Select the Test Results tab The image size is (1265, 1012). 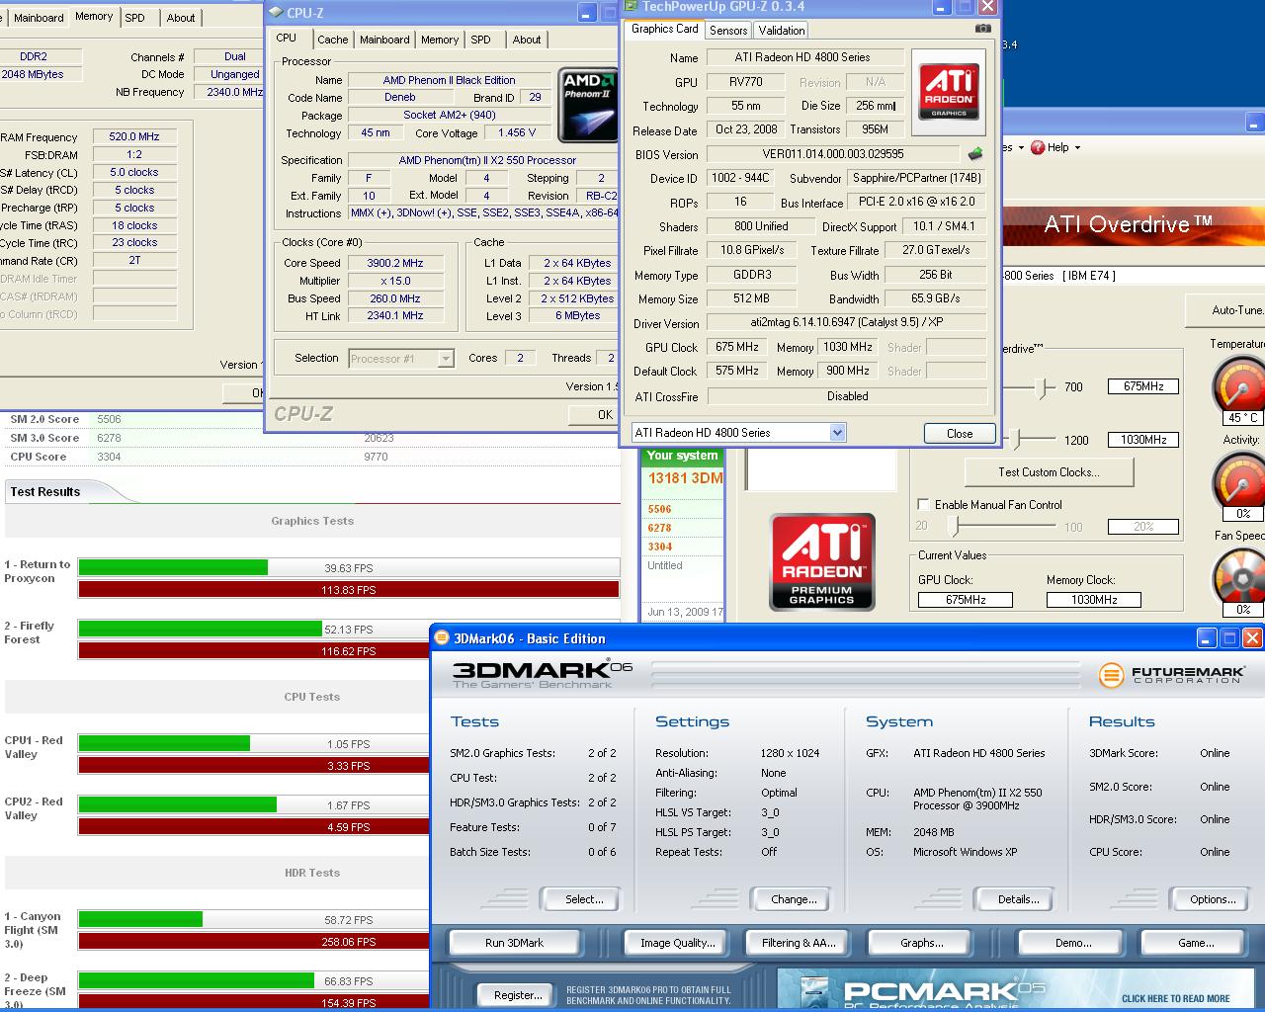click(x=45, y=491)
